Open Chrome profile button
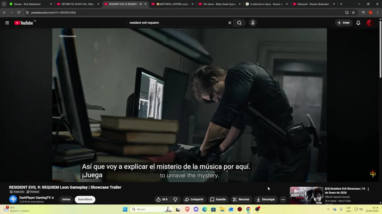Screen dimensions: 382x214 370,12
